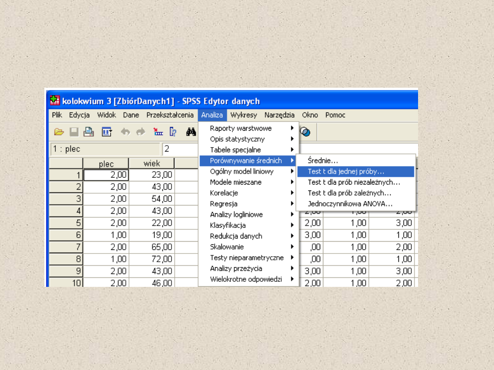Click the Print icon in toolbar
The image size is (494, 370).
(x=89, y=132)
